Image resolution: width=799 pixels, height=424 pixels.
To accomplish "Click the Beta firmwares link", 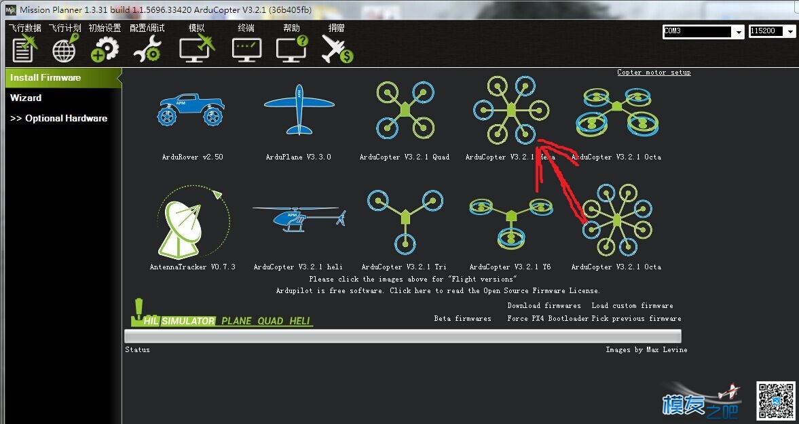I will pyautogui.click(x=463, y=318).
